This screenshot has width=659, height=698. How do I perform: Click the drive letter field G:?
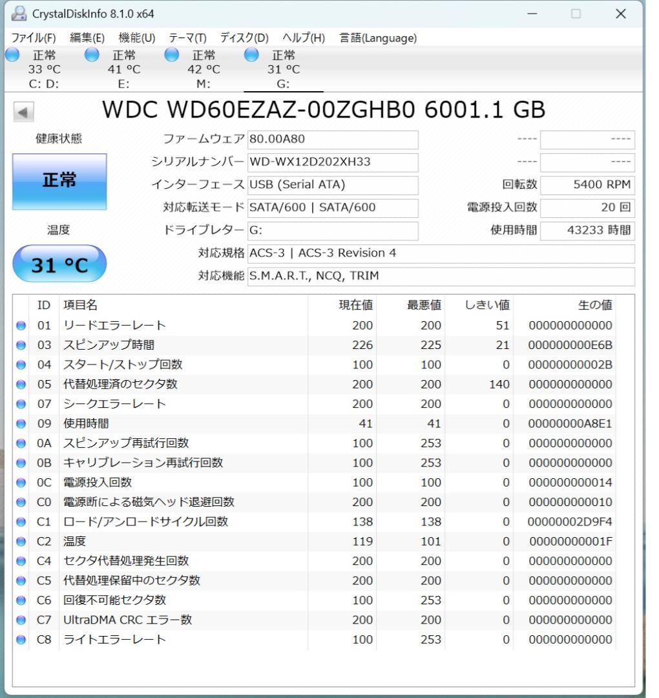333,231
